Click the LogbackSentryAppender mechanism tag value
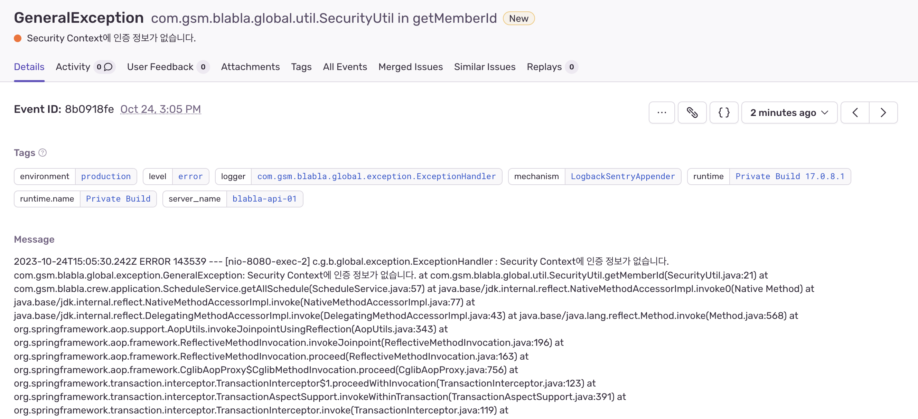 point(622,177)
